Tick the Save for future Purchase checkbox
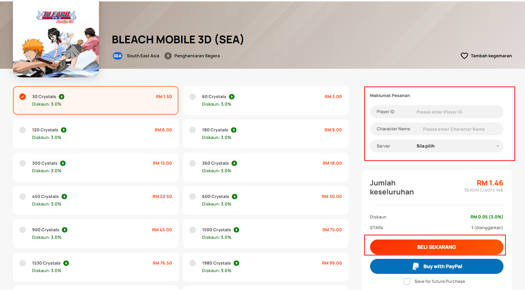This screenshot has width=525, height=290. pyautogui.click(x=407, y=281)
